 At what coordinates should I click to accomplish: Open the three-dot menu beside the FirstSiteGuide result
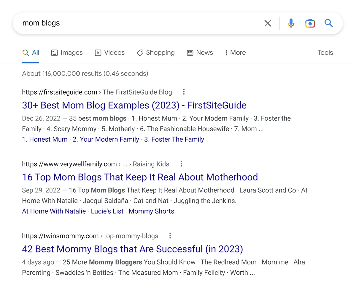pyautogui.click(x=184, y=92)
